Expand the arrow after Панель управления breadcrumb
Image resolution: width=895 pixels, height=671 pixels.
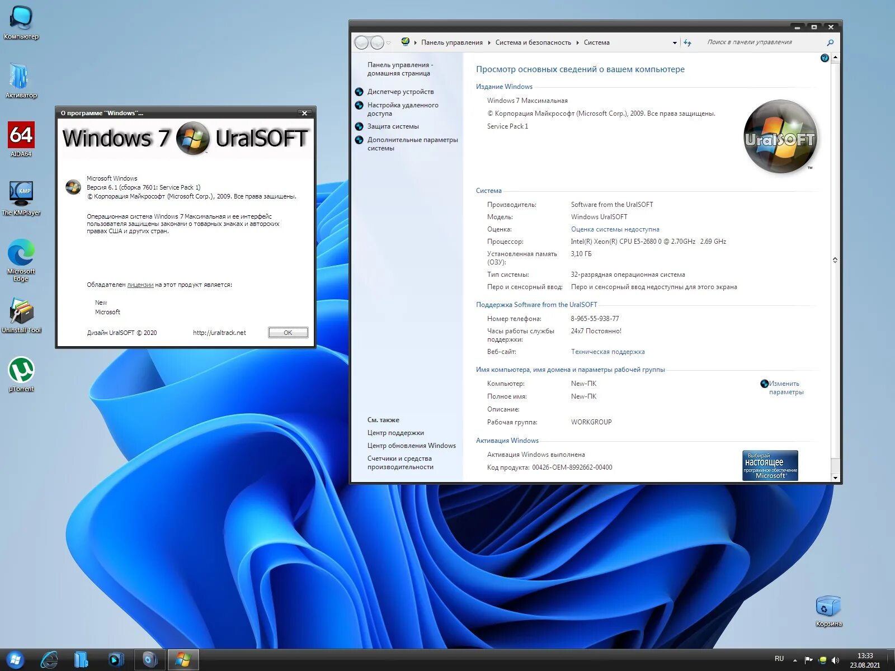489,42
